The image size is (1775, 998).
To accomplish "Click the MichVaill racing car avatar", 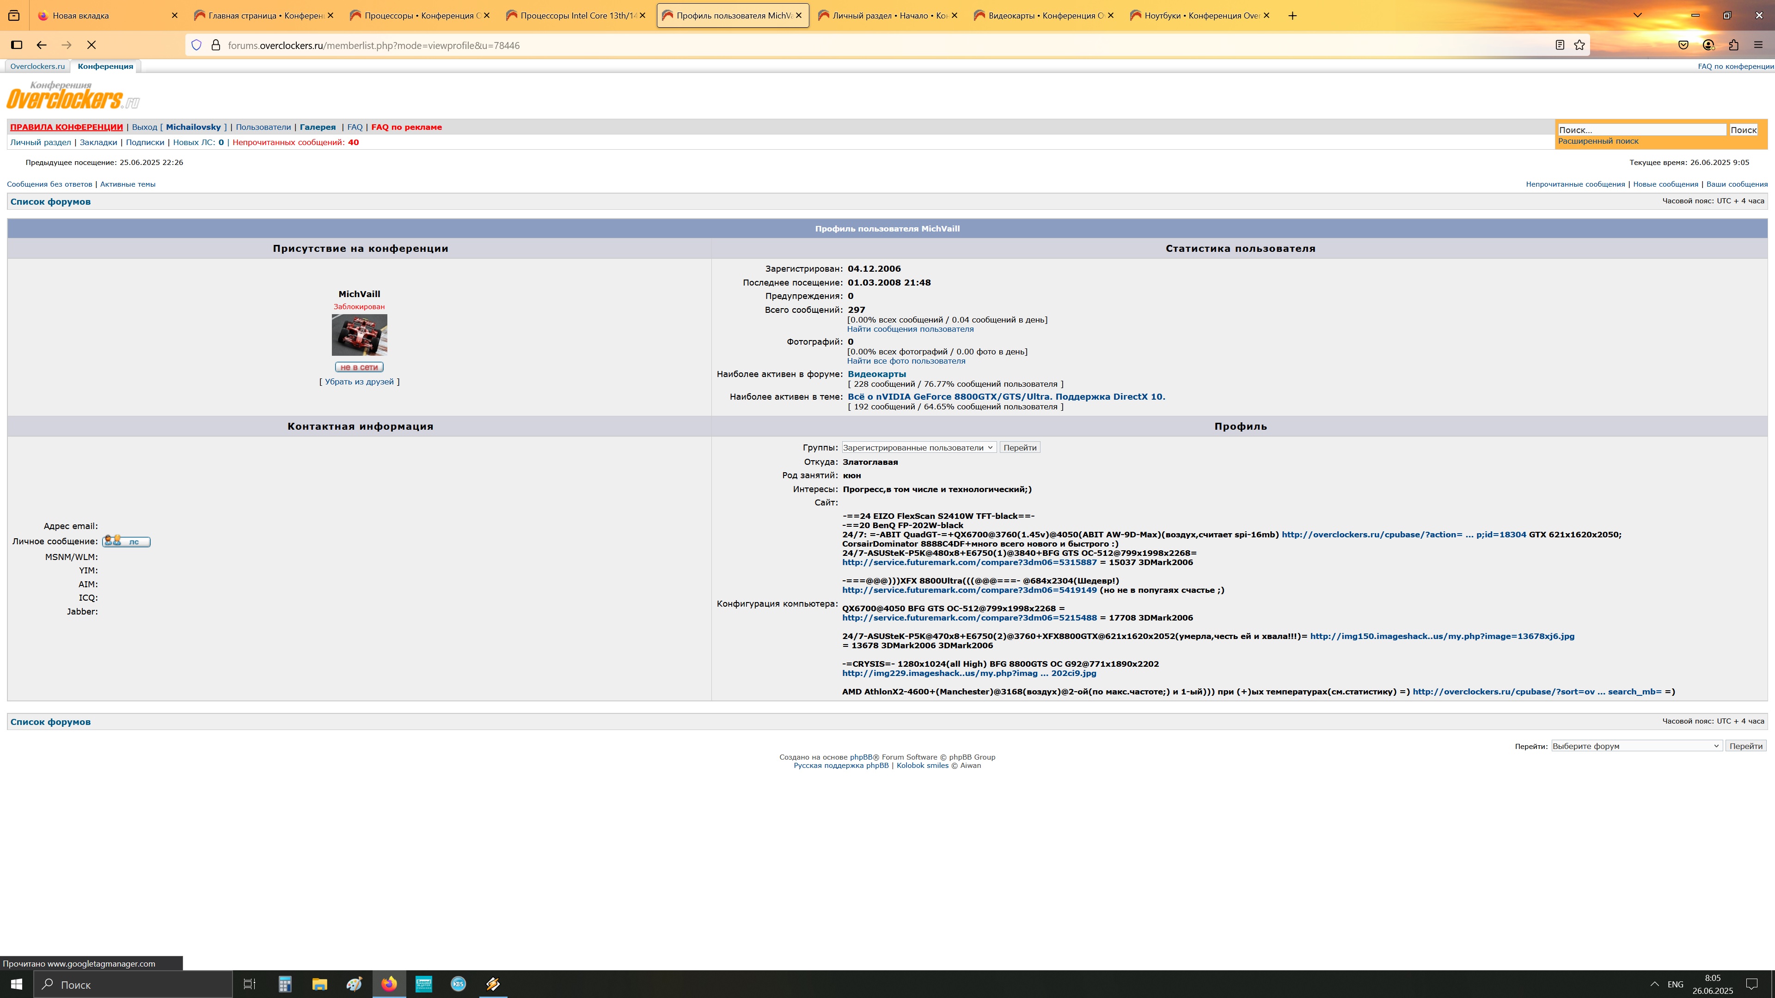I will click(x=359, y=335).
